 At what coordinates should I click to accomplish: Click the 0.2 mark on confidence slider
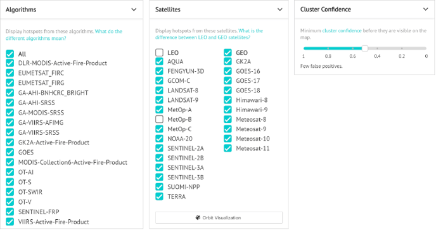pos(402,48)
